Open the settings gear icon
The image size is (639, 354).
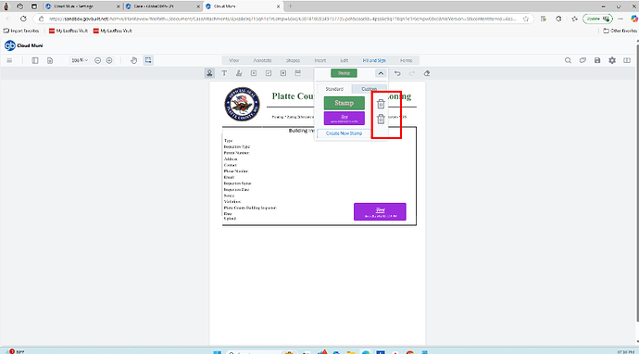tap(612, 60)
